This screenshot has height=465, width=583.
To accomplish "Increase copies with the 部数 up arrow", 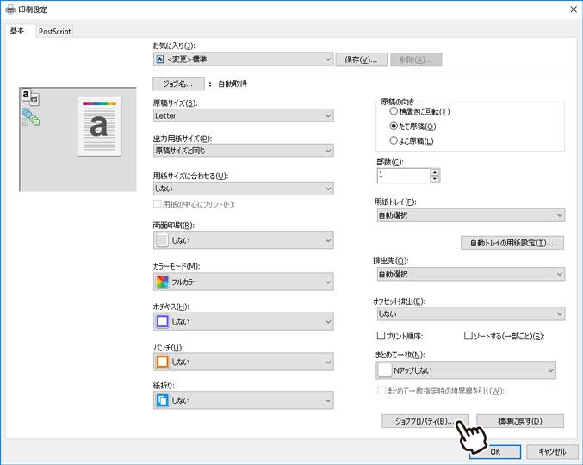I will [435, 171].
